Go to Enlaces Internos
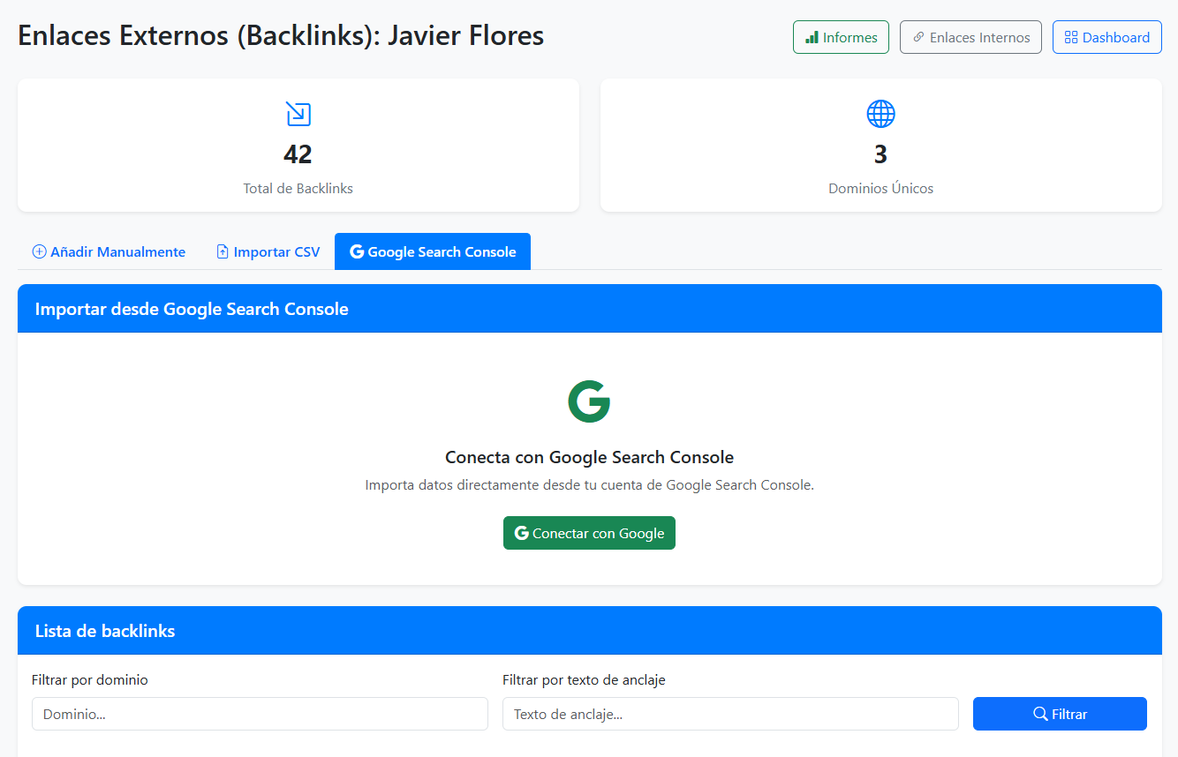This screenshot has height=757, width=1178. click(970, 37)
